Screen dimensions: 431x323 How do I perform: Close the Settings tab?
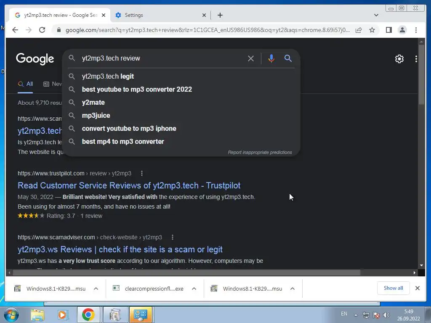tap(204, 15)
